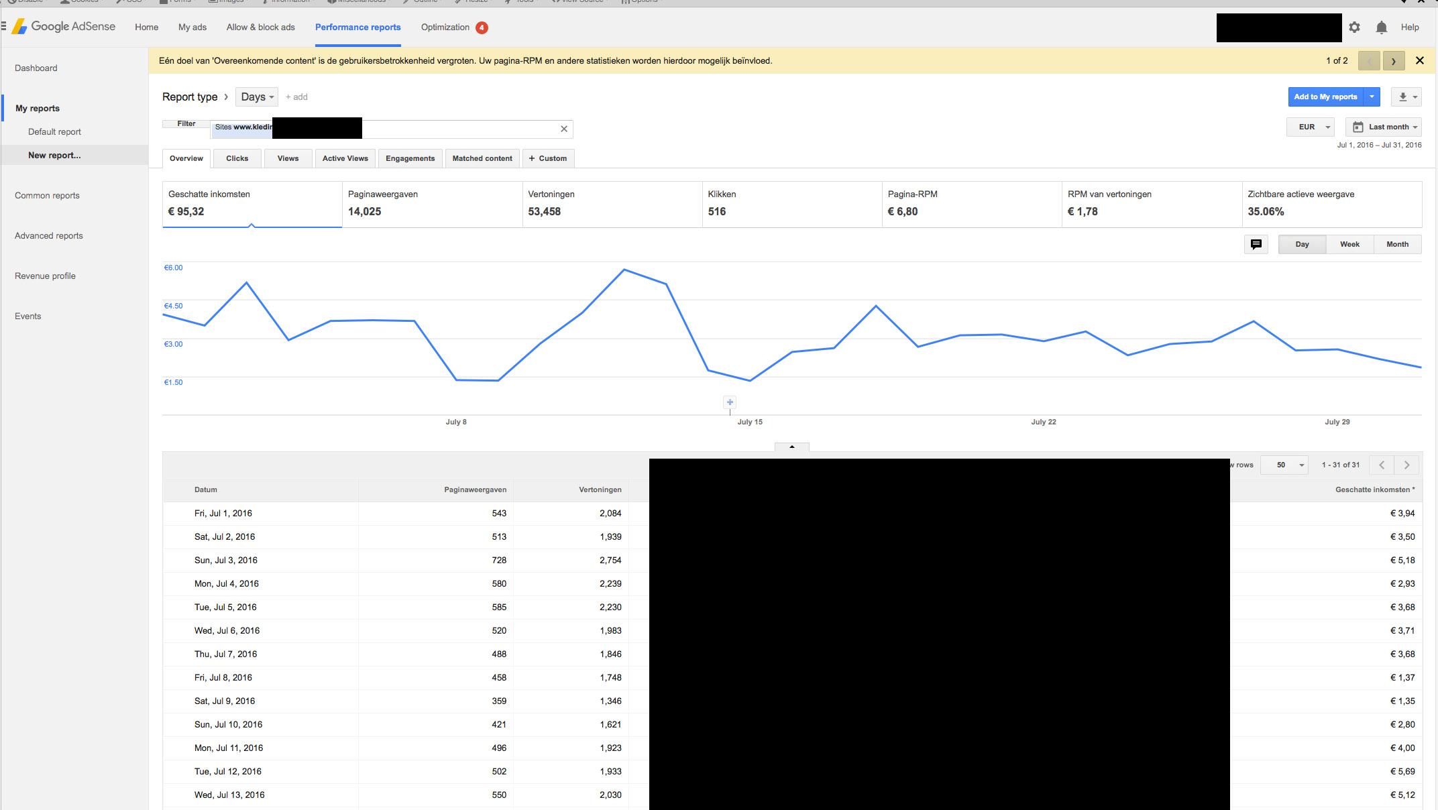
Task: Select the Vertoningen metric card
Action: (x=612, y=204)
